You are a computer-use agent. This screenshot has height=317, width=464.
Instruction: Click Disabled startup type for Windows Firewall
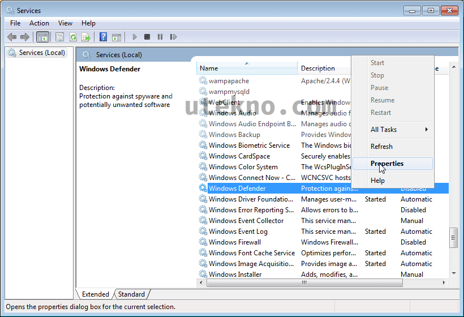[x=413, y=242]
